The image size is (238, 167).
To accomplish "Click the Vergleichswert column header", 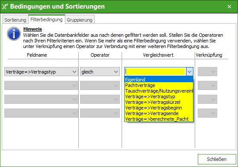I will 158,55.
